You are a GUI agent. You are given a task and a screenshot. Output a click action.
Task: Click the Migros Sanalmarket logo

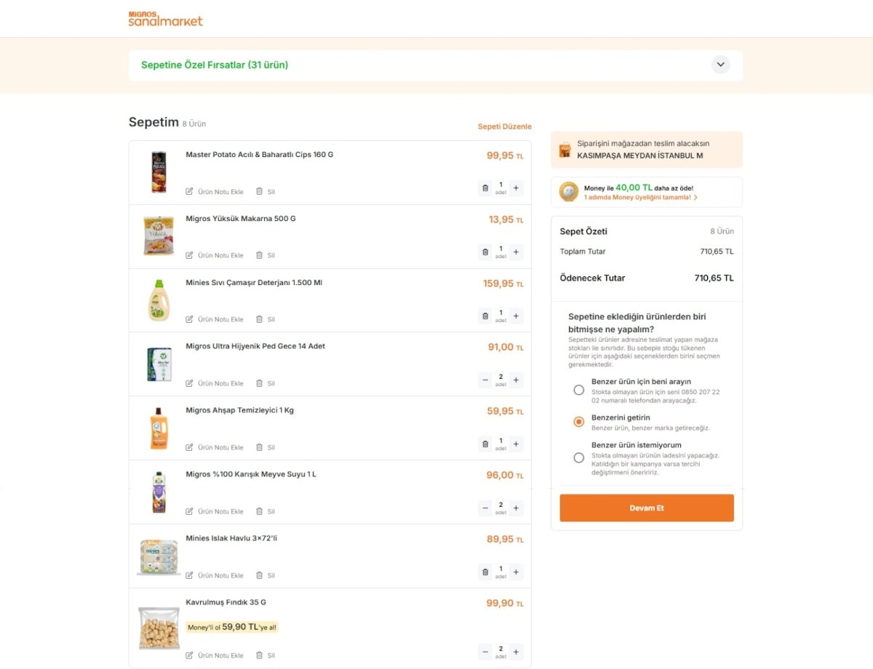pos(165,19)
